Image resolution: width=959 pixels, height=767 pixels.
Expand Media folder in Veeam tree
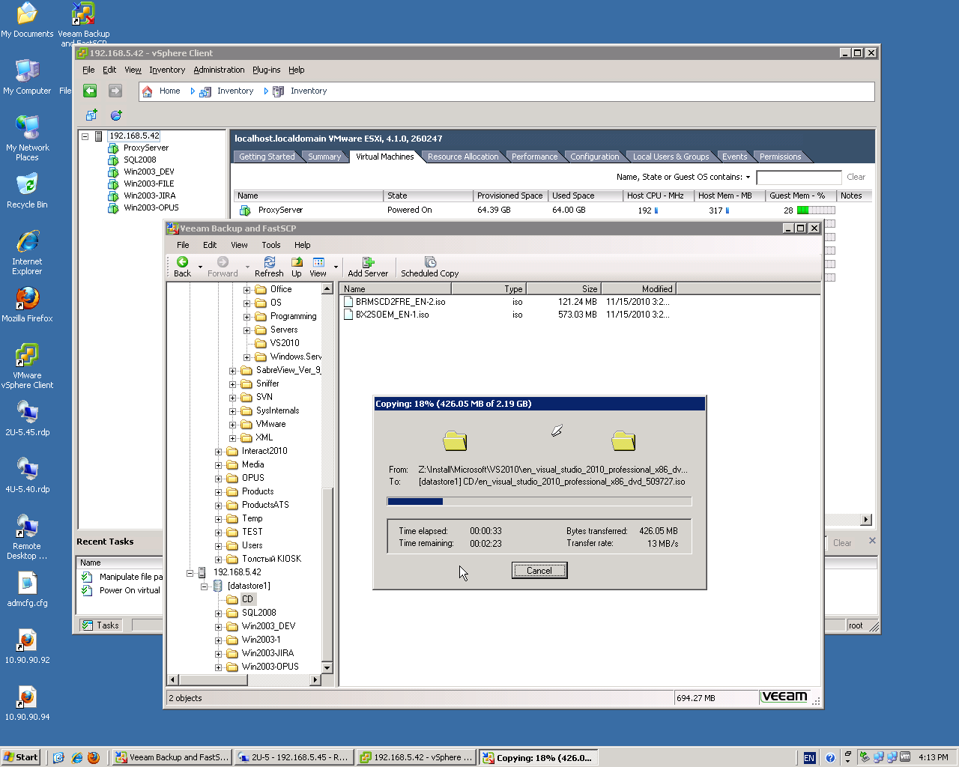tap(219, 465)
